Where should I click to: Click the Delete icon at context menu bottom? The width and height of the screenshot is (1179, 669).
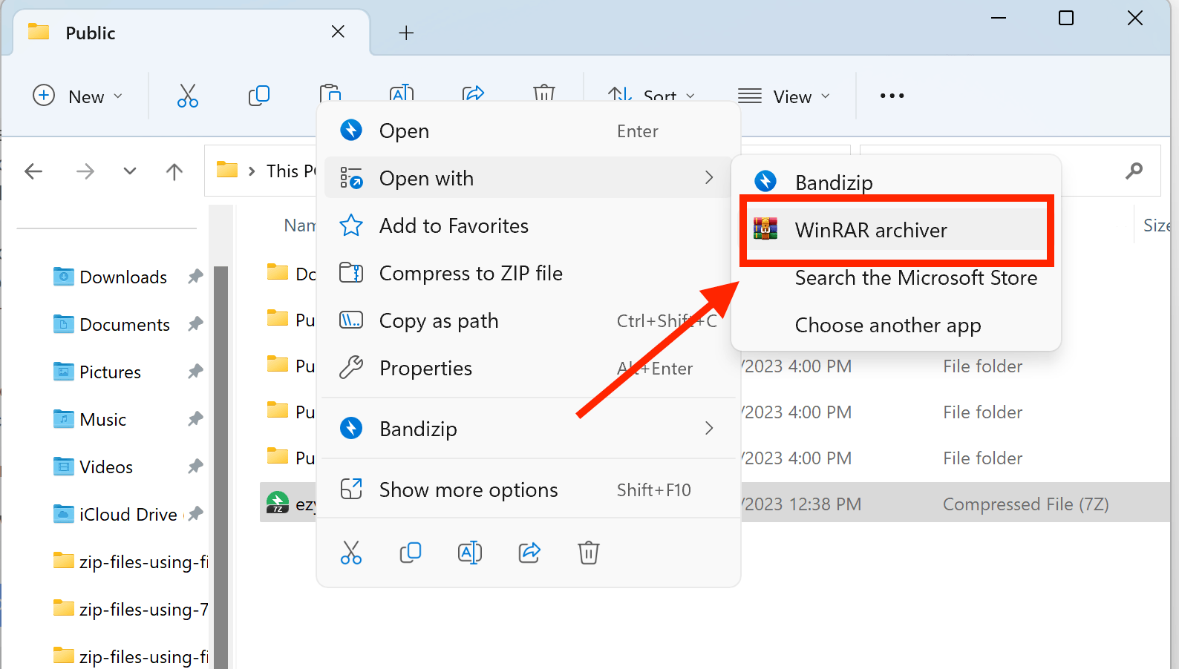pos(589,553)
